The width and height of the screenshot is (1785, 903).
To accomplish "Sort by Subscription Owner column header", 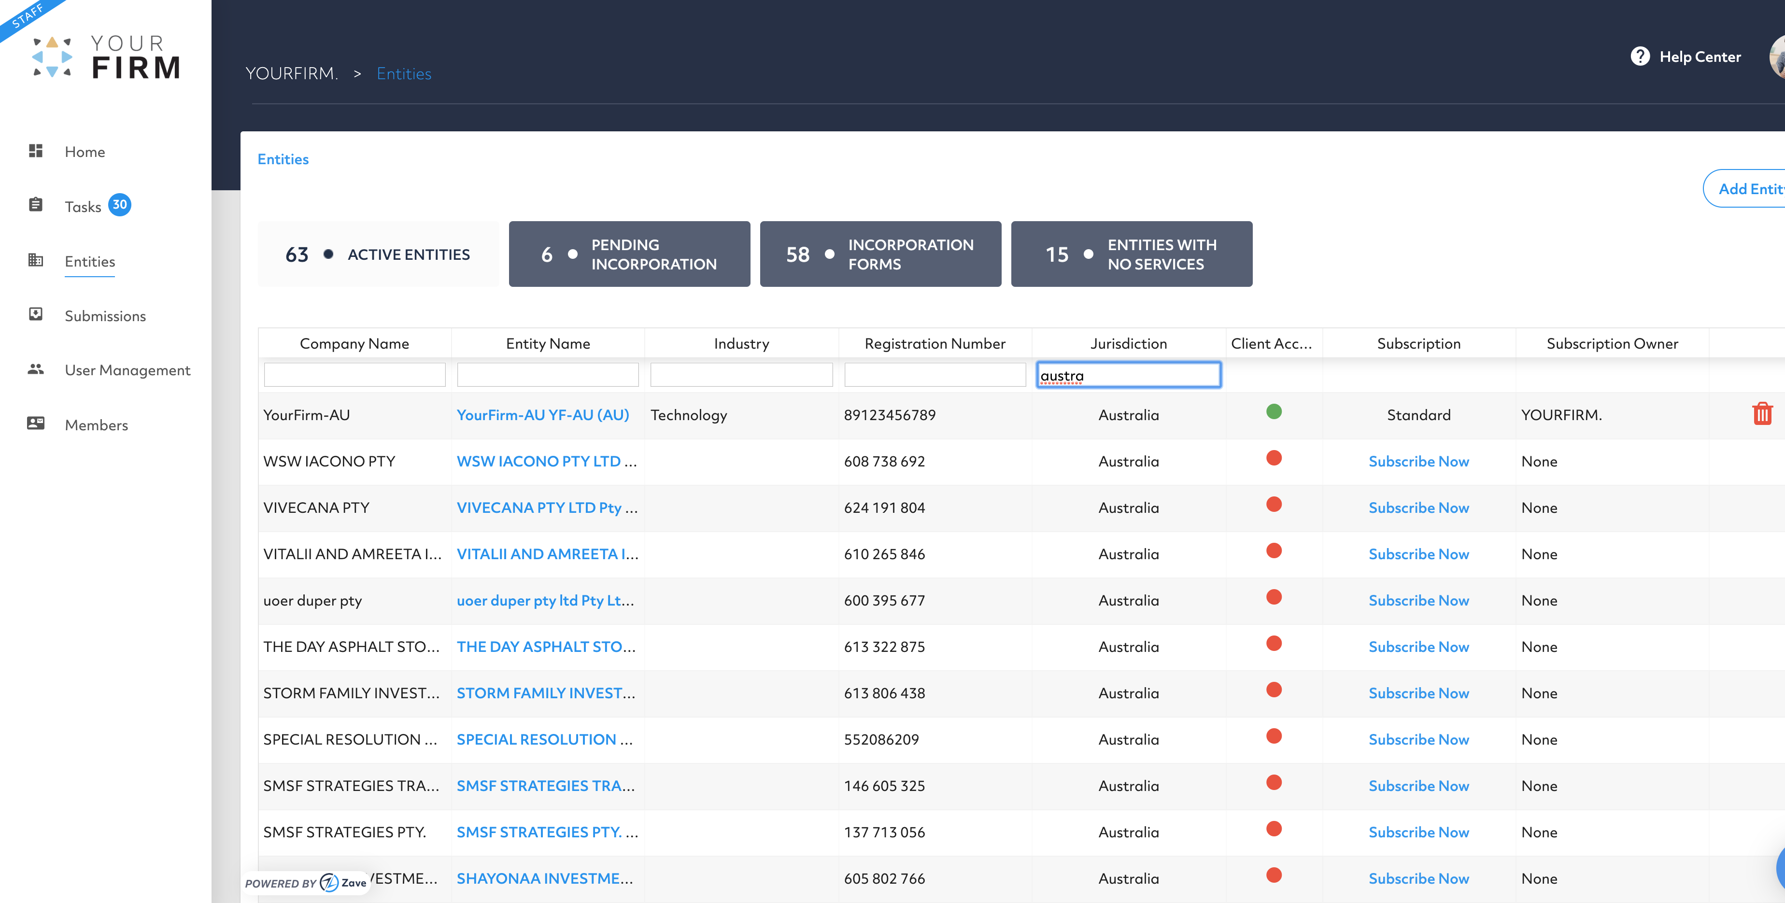I will pyautogui.click(x=1612, y=344).
